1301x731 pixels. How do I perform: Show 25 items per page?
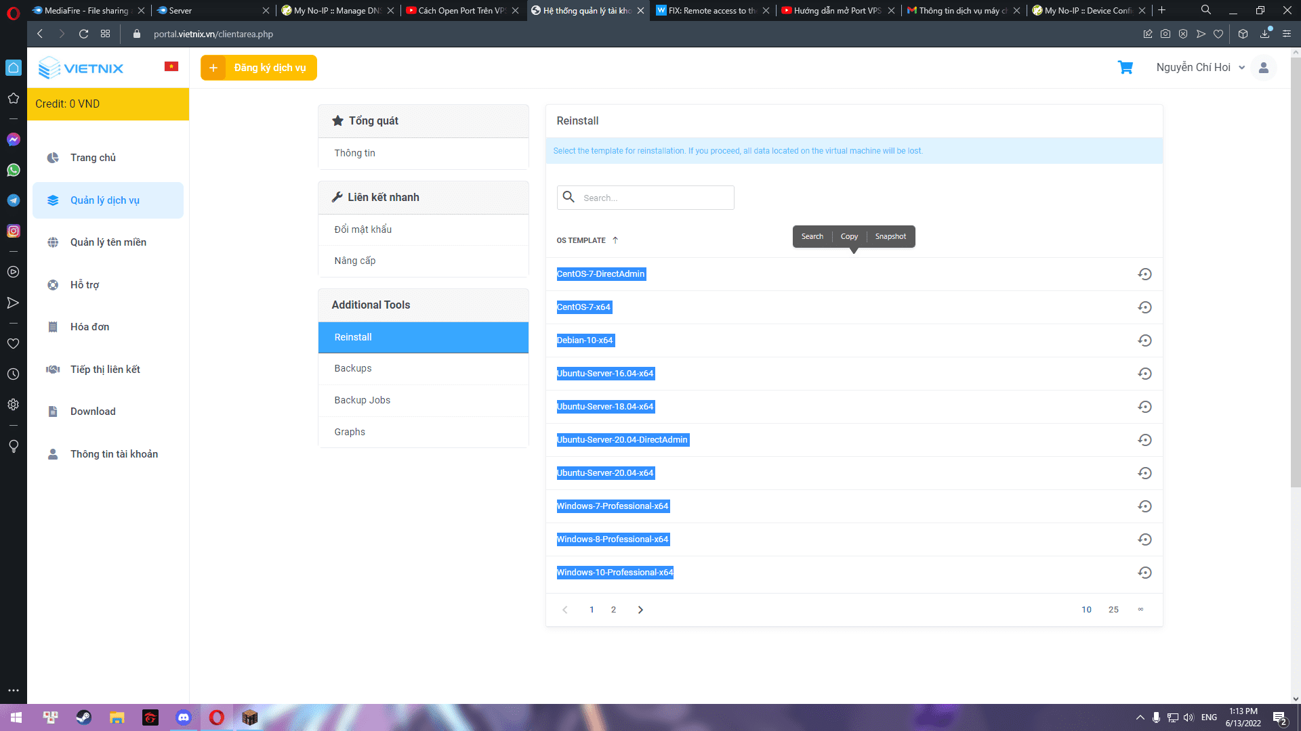(1113, 610)
